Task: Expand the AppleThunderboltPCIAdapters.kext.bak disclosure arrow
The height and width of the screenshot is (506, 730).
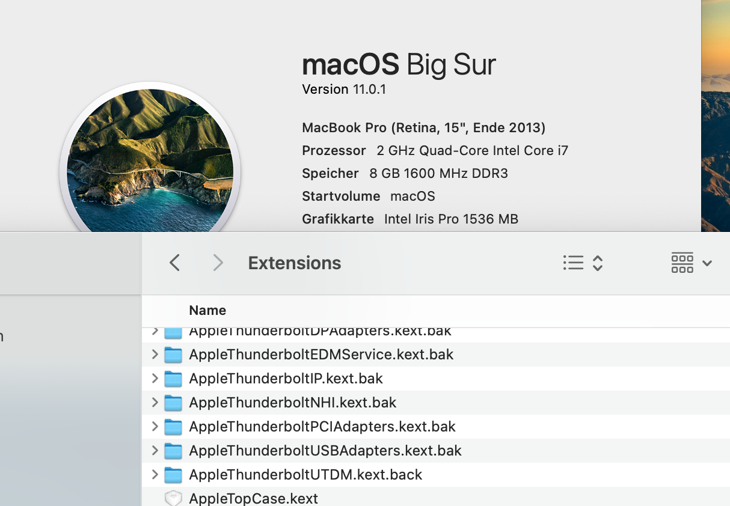Action: click(155, 427)
